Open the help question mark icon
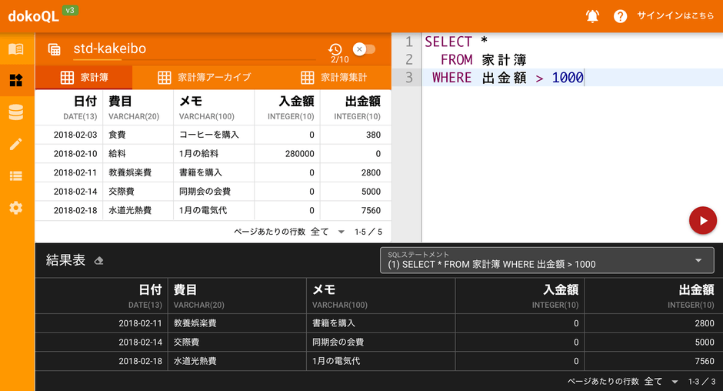Screen dimensions: 723x391 [x=620, y=16]
